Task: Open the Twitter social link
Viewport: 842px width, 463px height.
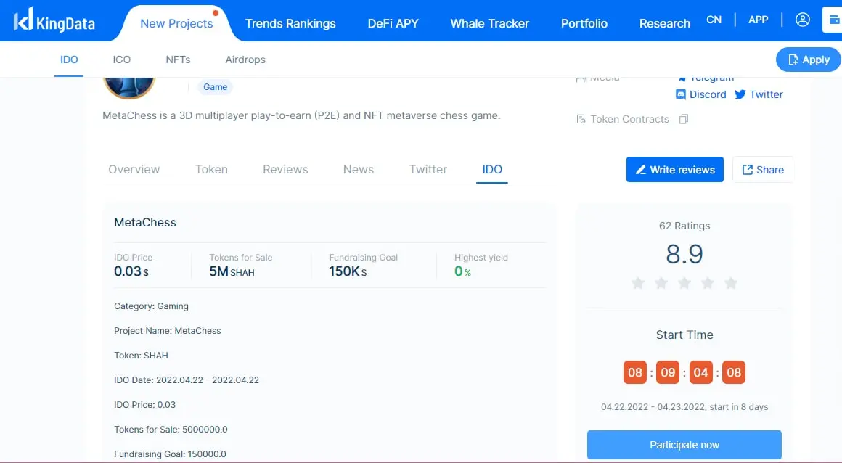Action: [x=759, y=94]
